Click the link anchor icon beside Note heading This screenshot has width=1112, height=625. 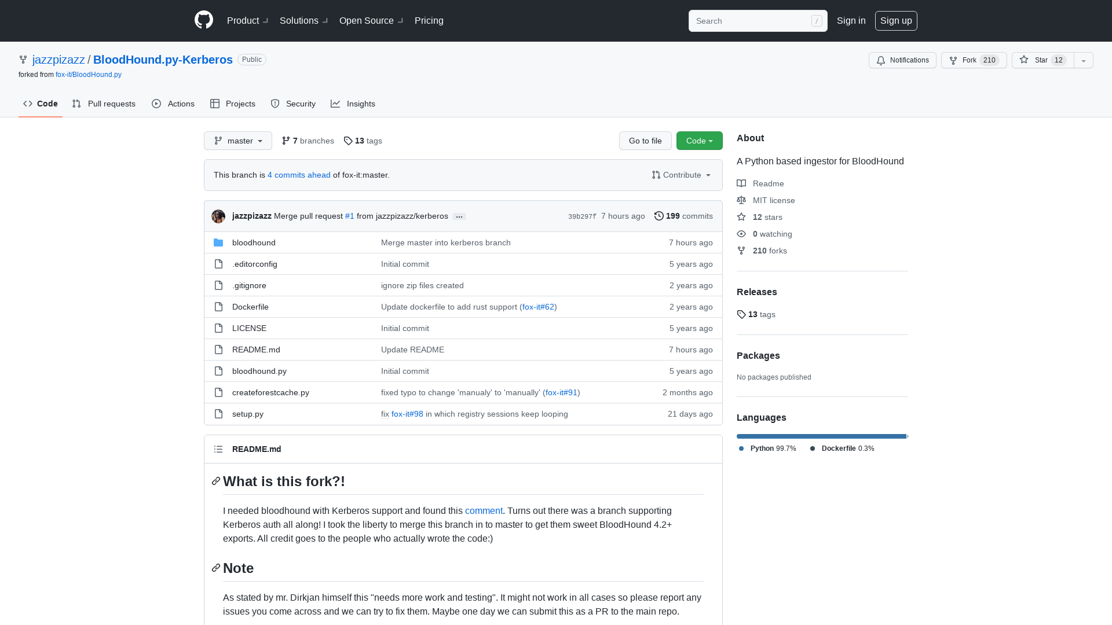point(216,568)
